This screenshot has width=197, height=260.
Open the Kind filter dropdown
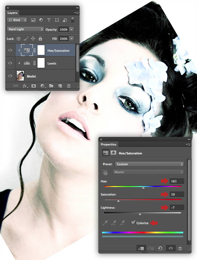17,20
